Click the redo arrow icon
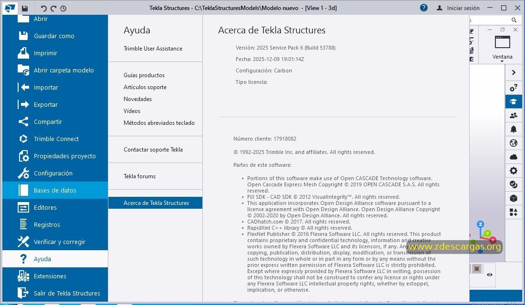Image resolution: width=525 pixels, height=305 pixels. click(x=53, y=9)
